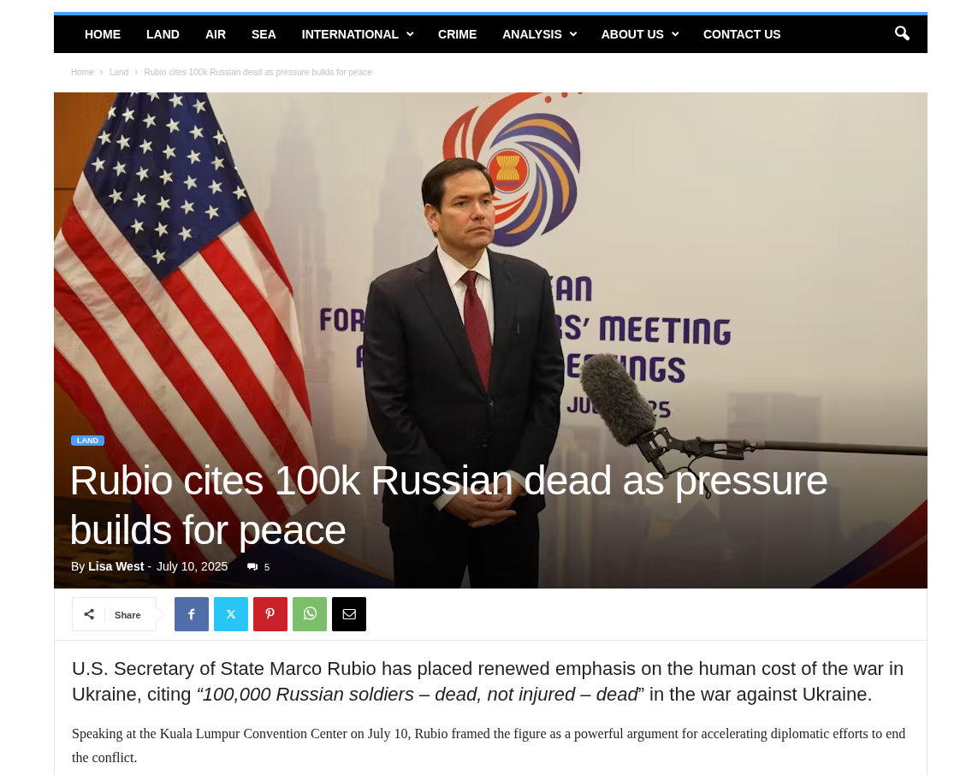Go to the HOME menu item
The image size is (978, 775).
coord(103,34)
